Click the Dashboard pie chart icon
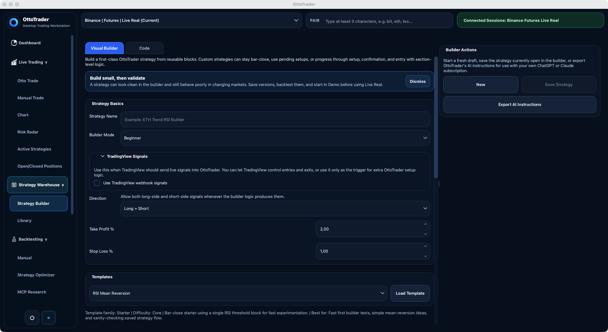Screen dimensions: 608x332 point(14,43)
